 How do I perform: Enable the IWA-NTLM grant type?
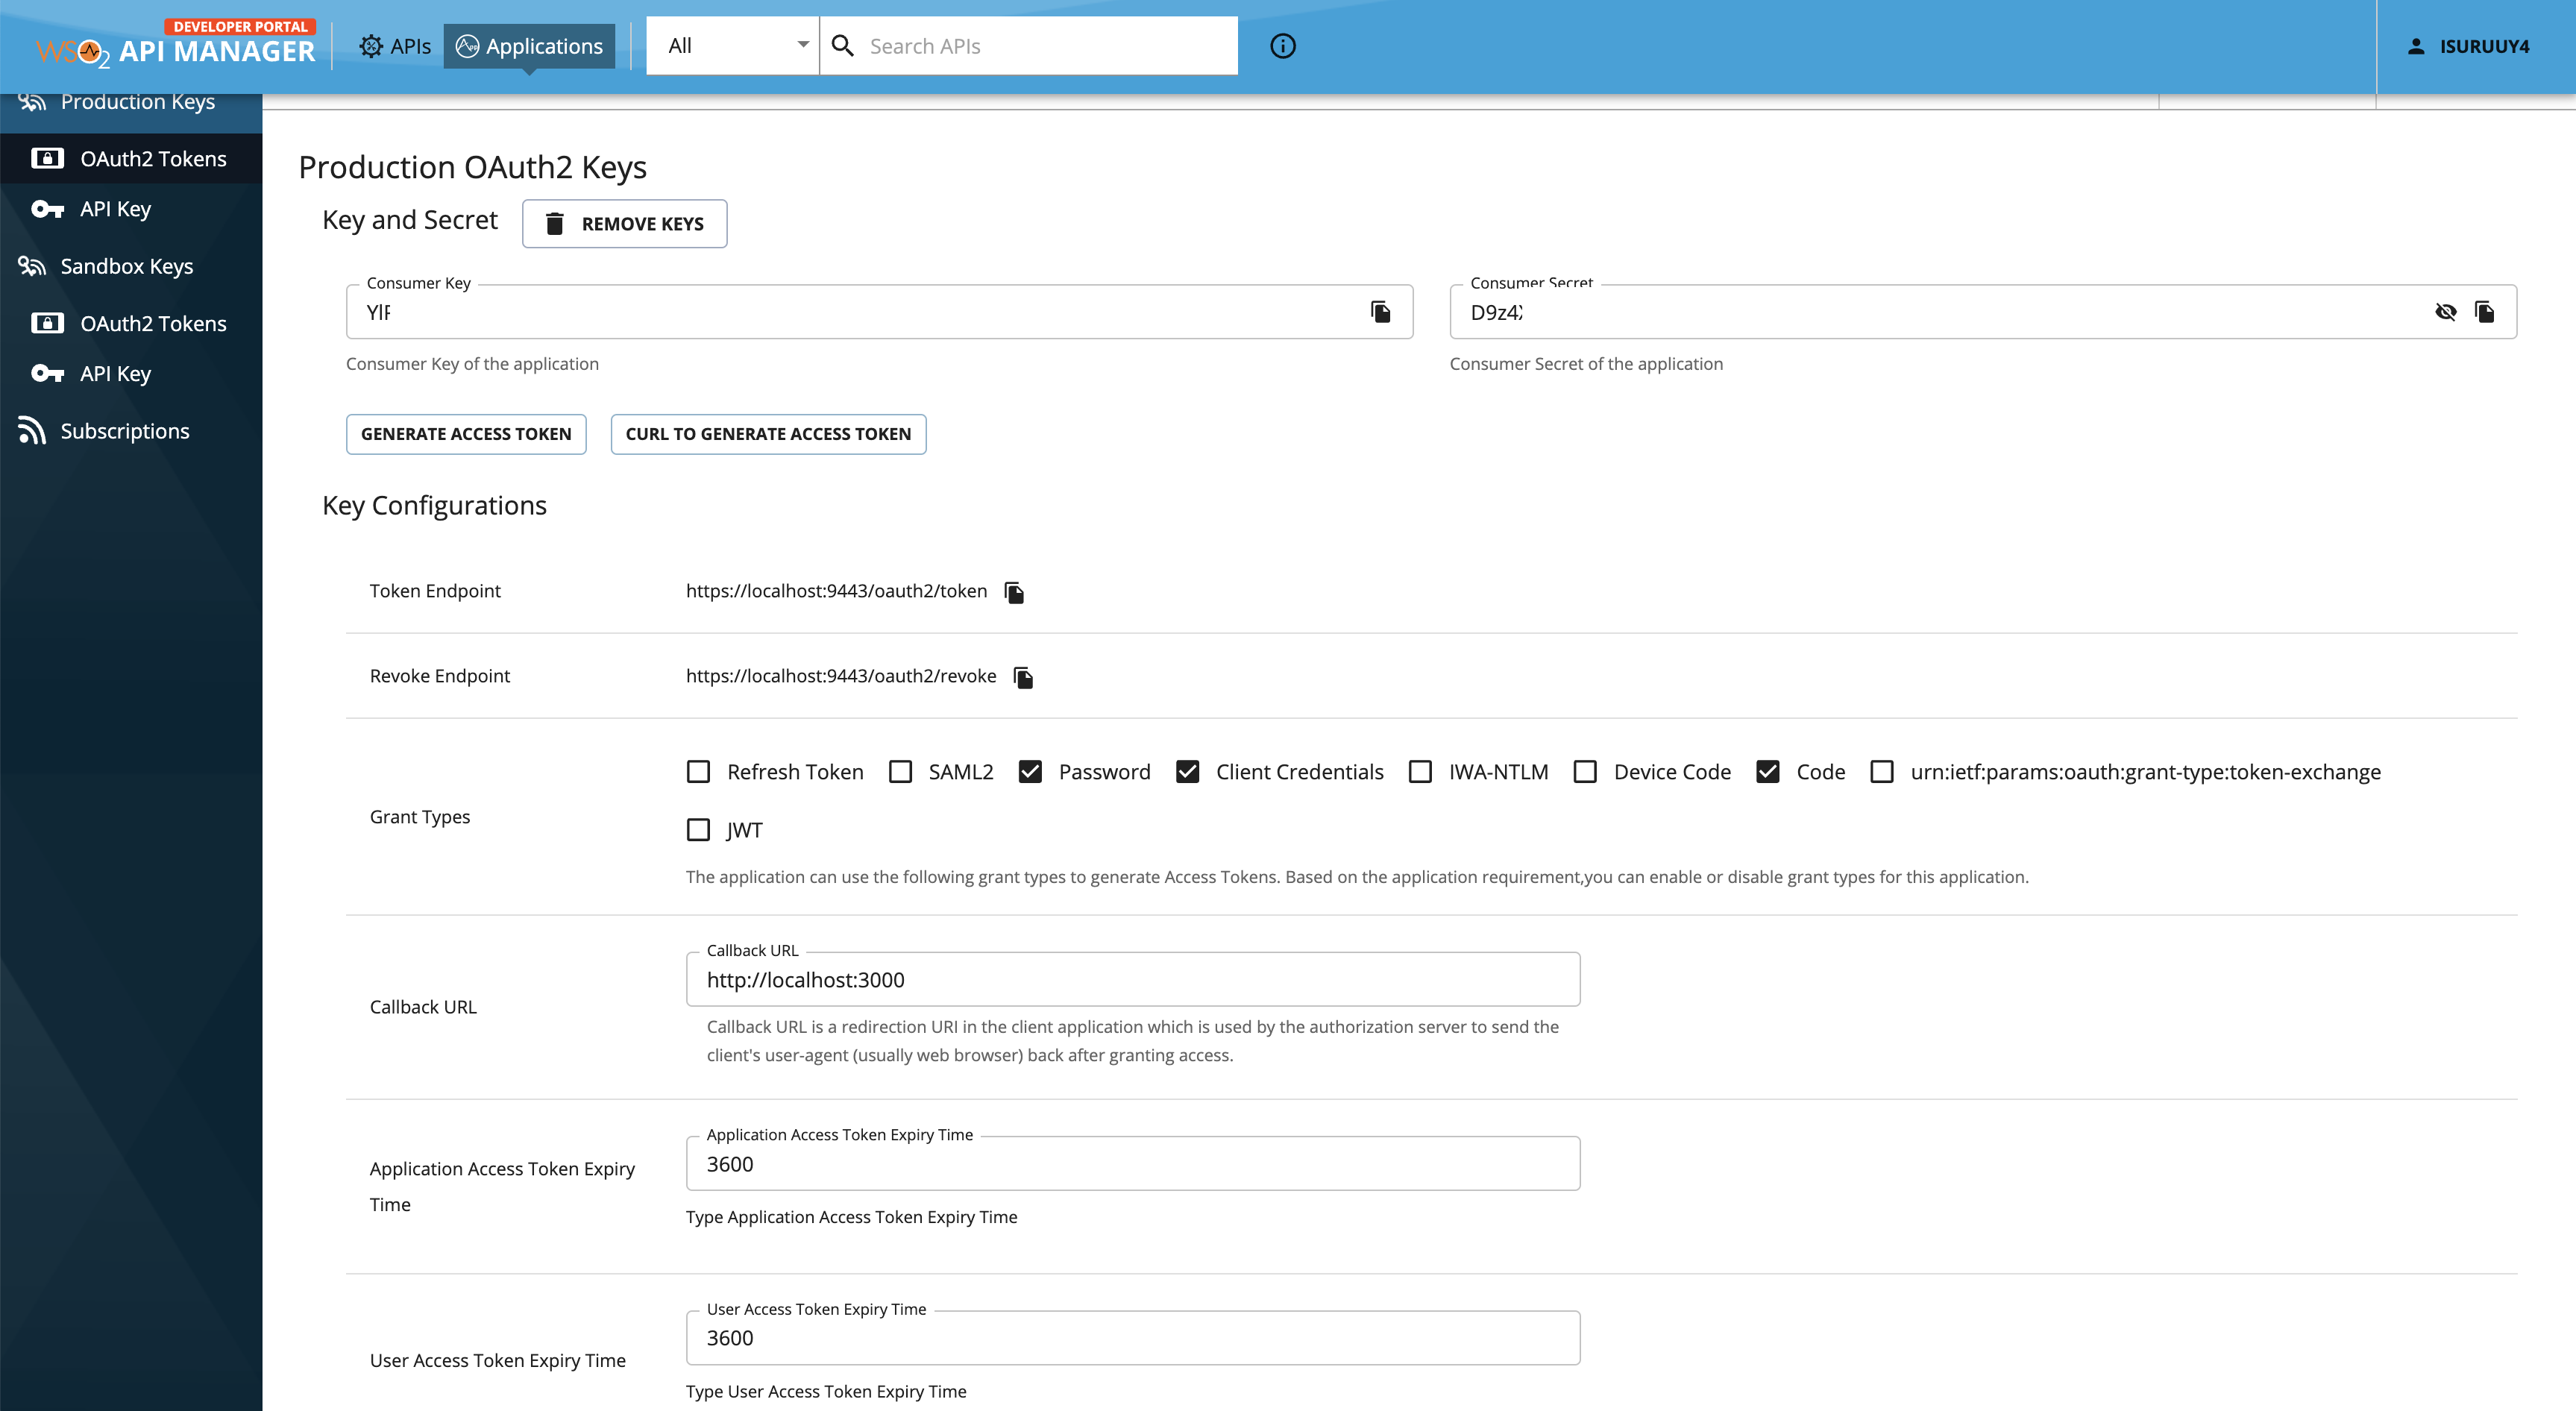(1421, 772)
